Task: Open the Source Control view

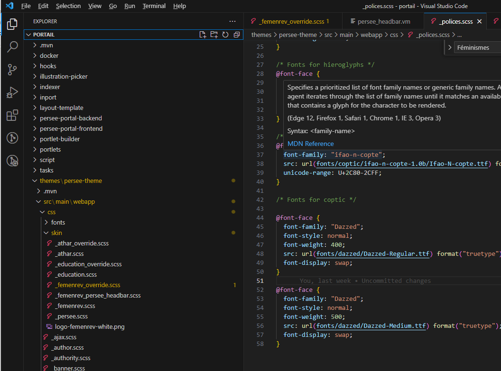Action: 12,70
